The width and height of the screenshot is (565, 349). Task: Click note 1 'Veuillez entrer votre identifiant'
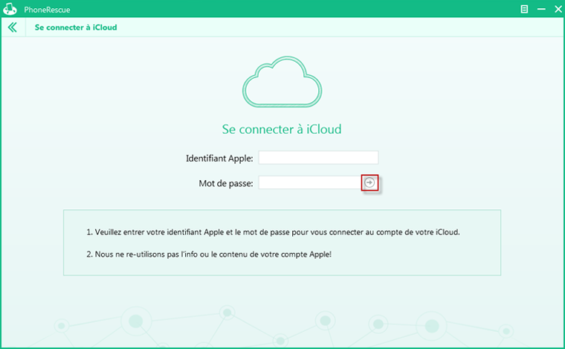point(273,232)
